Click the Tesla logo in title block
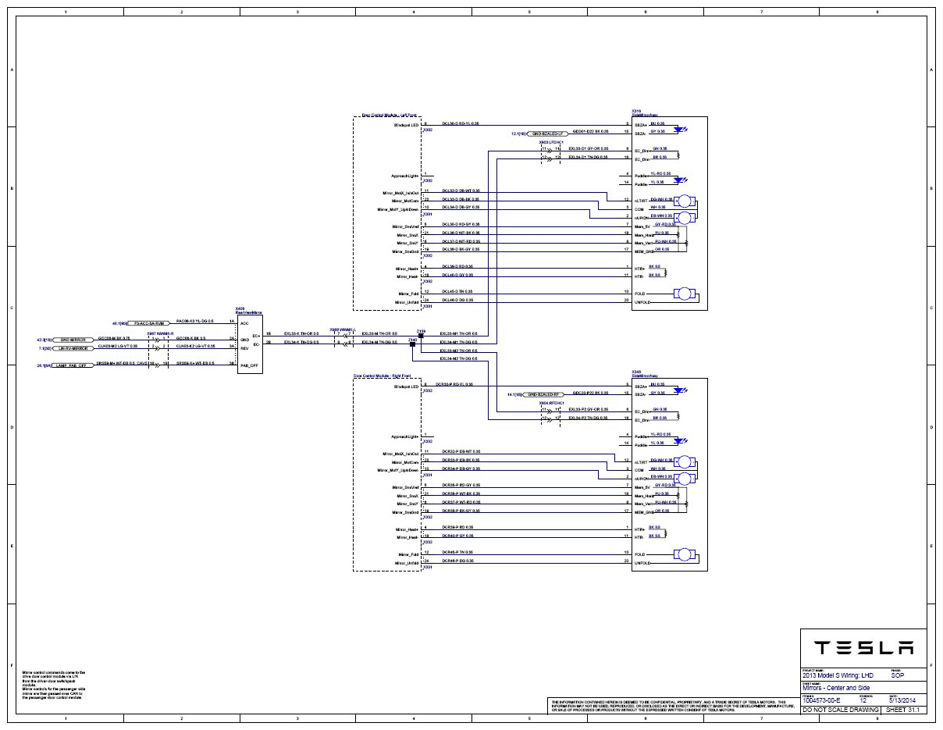This screenshot has height=730, width=943. (x=863, y=648)
